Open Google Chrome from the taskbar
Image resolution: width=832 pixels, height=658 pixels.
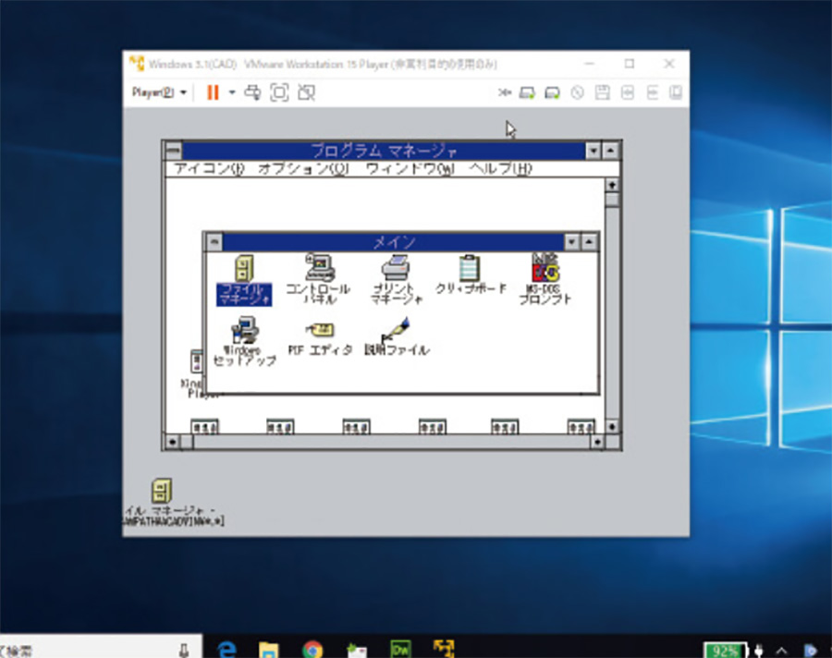[x=312, y=648]
